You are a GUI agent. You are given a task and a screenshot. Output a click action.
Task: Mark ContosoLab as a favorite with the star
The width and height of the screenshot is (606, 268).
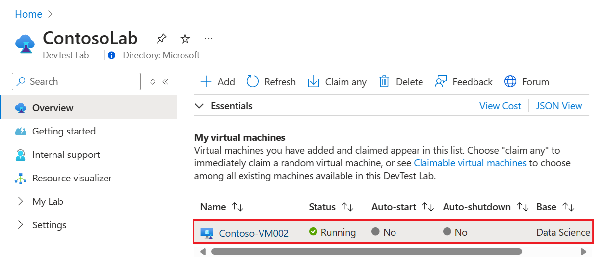coord(185,38)
